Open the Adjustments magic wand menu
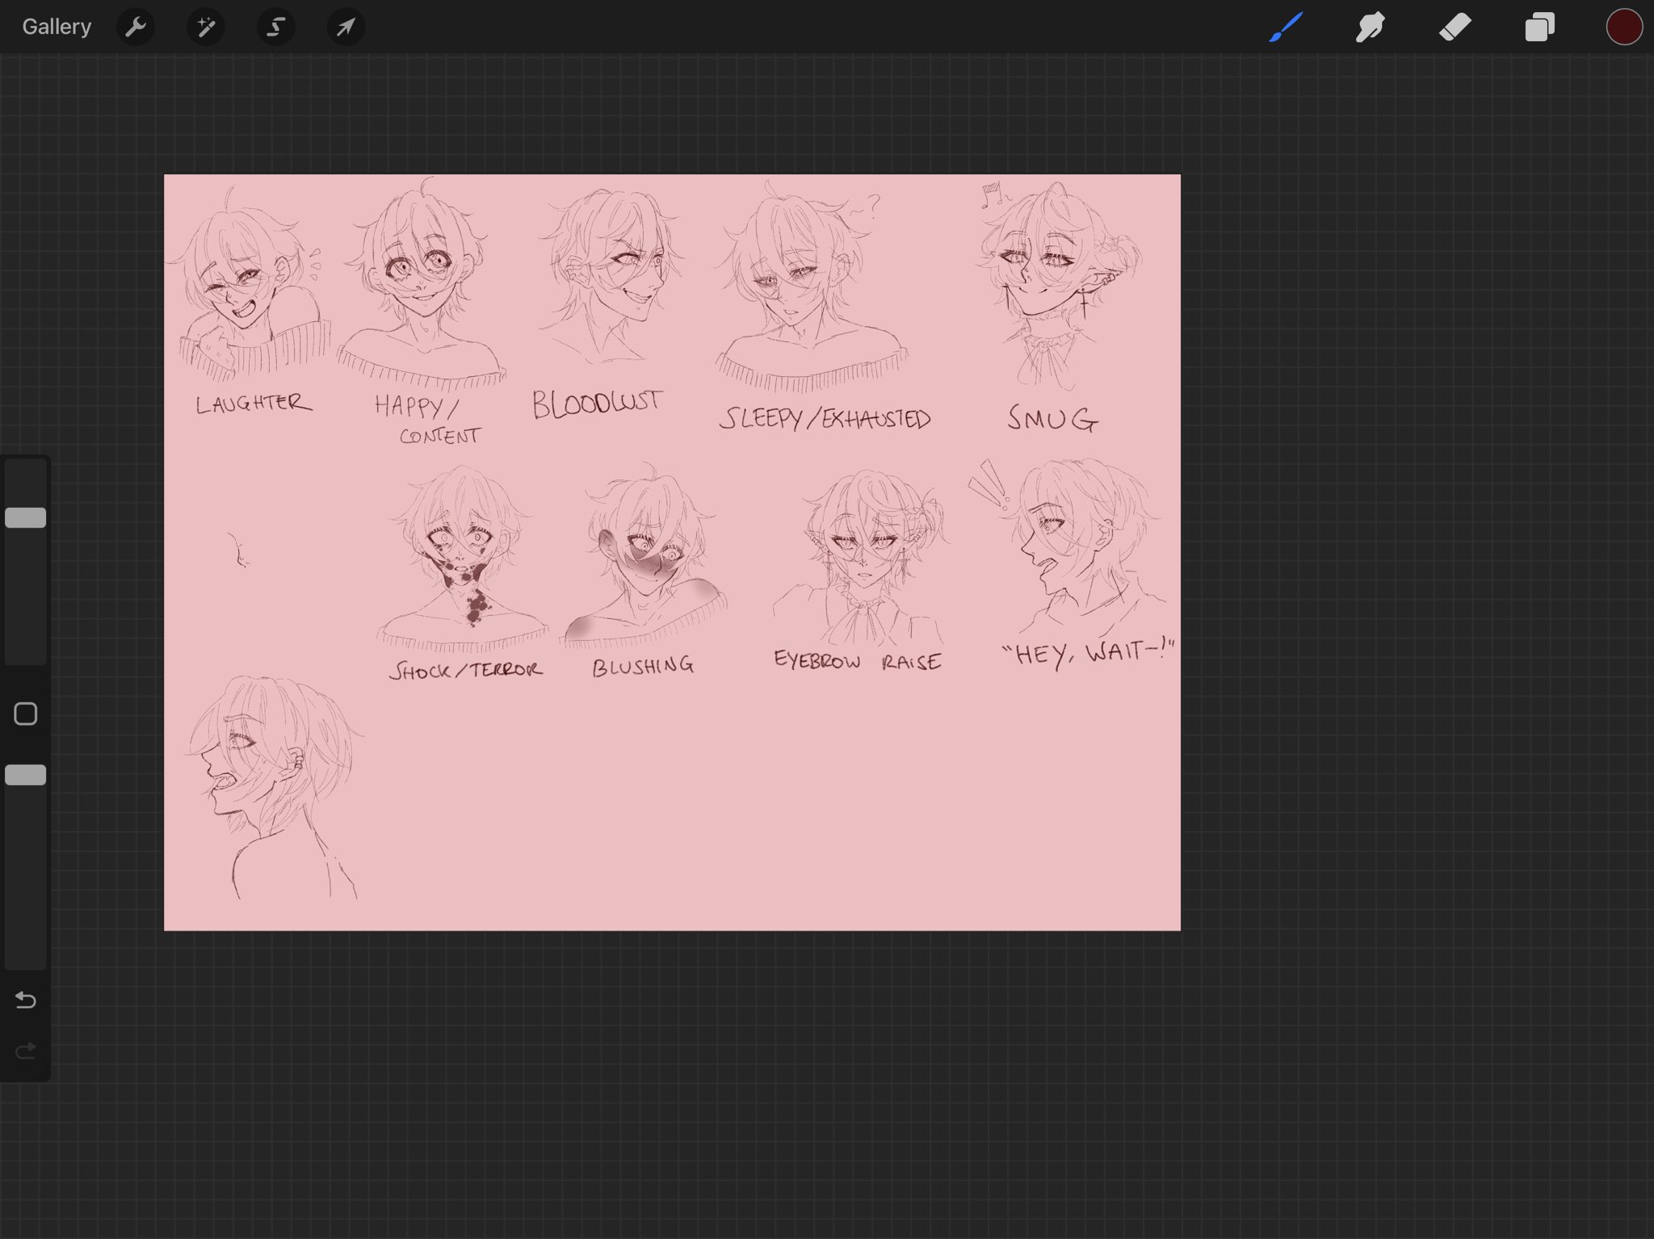Image resolution: width=1654 pixels, height=1239 pixels. click(206, 27)
